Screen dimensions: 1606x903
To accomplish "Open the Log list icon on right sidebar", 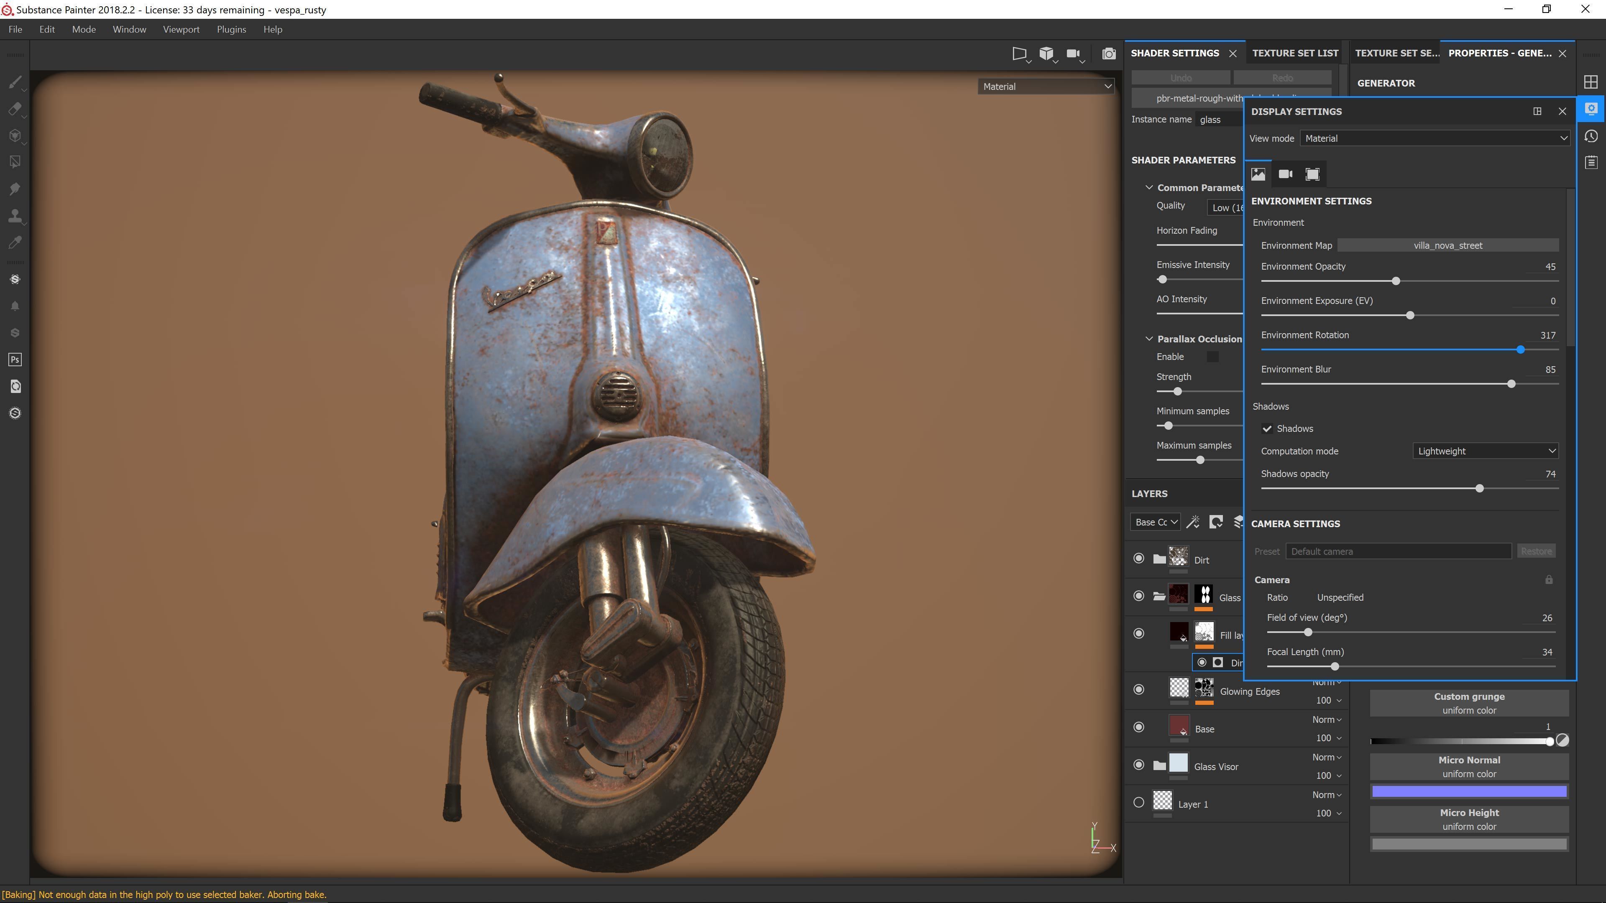I will tap(1591, 163).
